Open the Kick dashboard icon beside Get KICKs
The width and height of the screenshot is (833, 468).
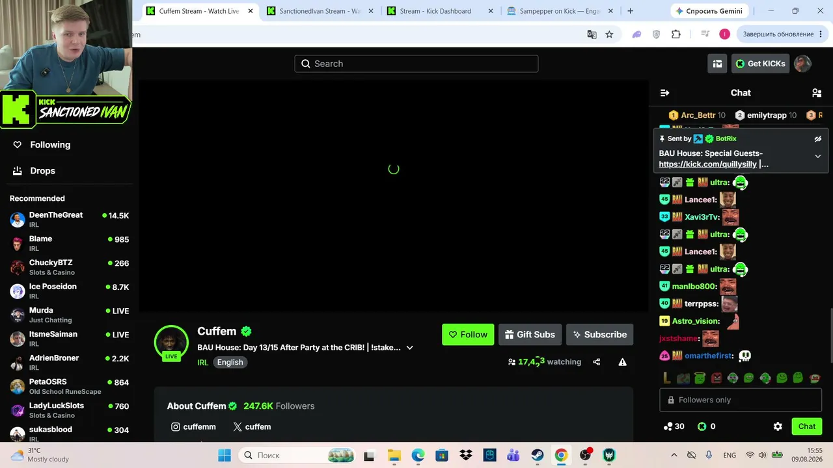[x=717, y=64]
